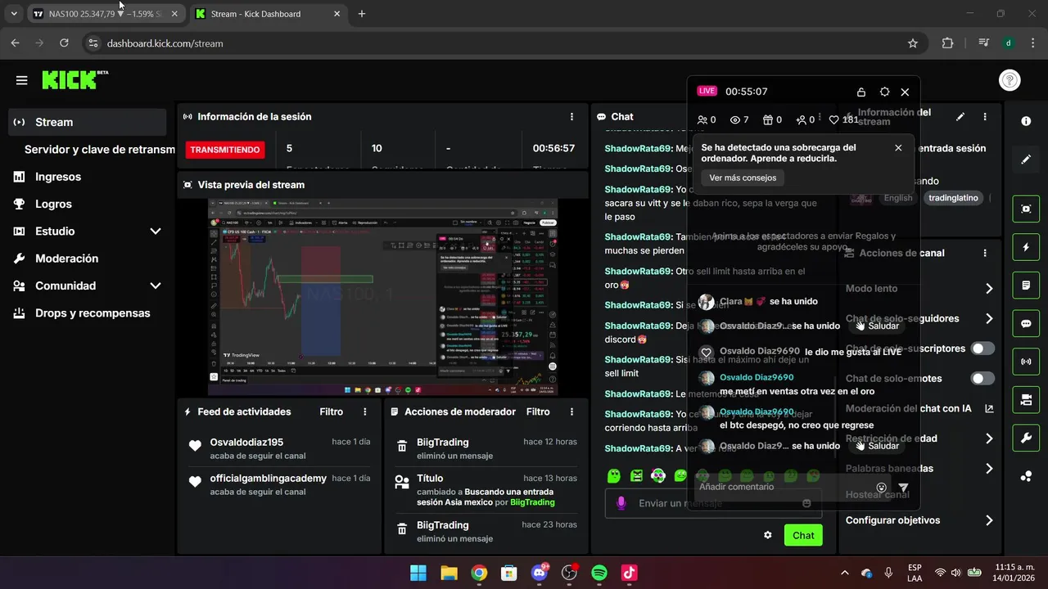
Task: Open the Palabras baneadas chevron
Action: pos(989,469)
